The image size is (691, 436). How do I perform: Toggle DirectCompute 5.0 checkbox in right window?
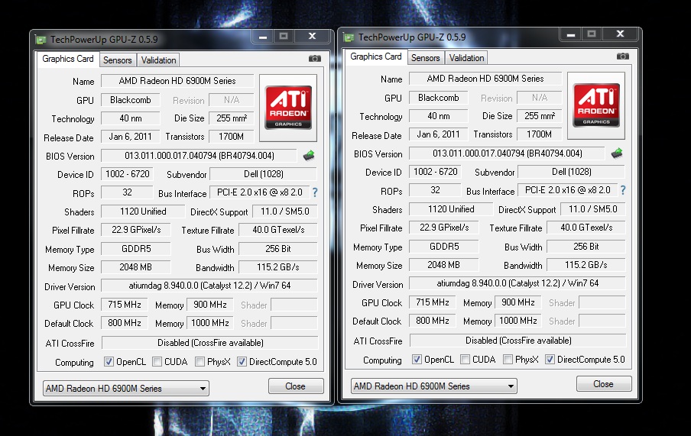[550, 360]
